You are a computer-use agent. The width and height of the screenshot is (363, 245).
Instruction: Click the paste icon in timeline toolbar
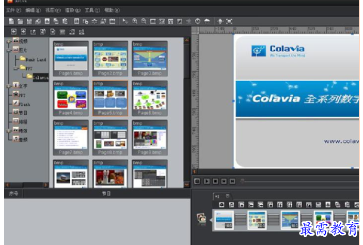click(x=348, y=205)
